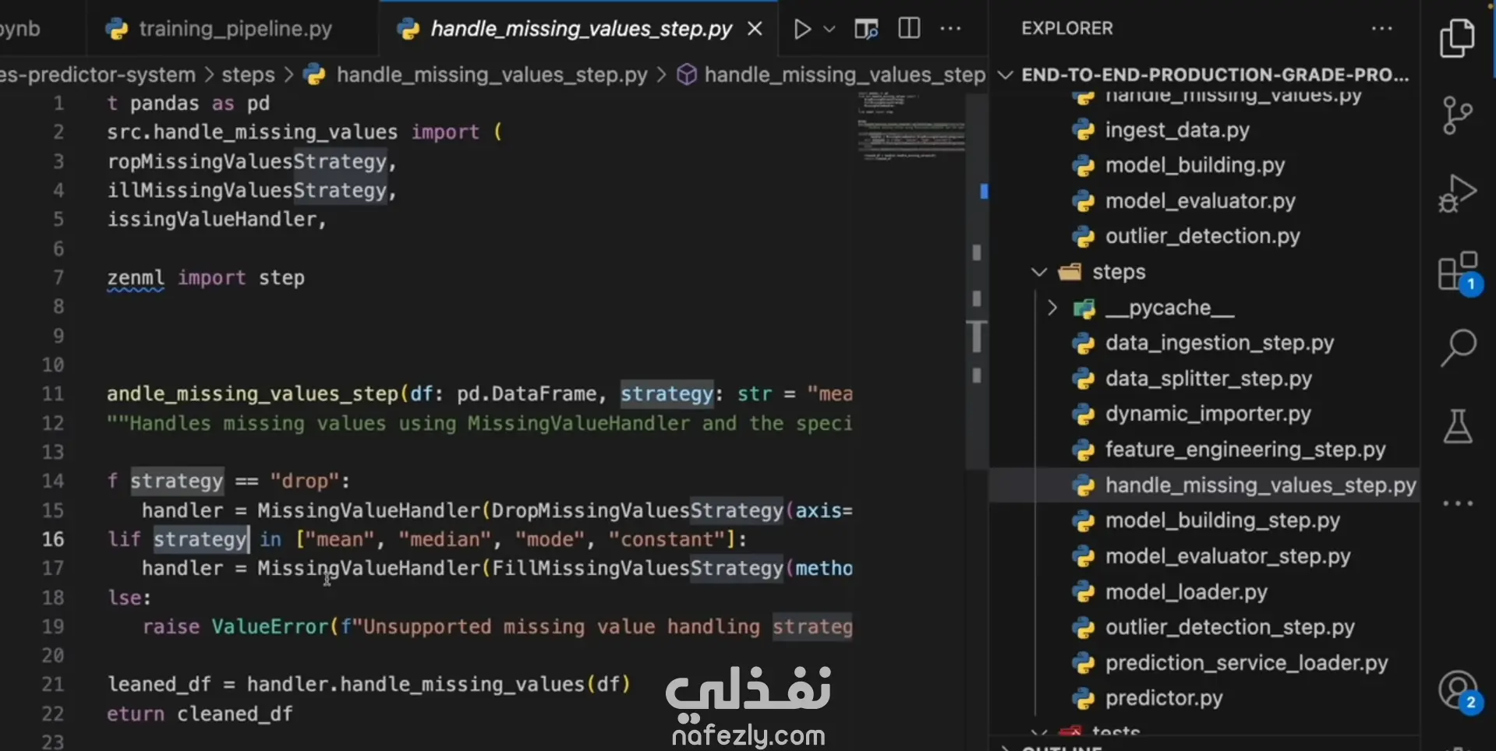Open changes diff editor icon
The image size is (1496, 751).
(866, 30)
